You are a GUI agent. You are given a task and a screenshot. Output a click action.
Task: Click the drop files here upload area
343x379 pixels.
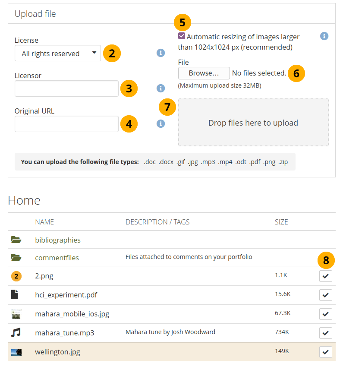(253, 123)
